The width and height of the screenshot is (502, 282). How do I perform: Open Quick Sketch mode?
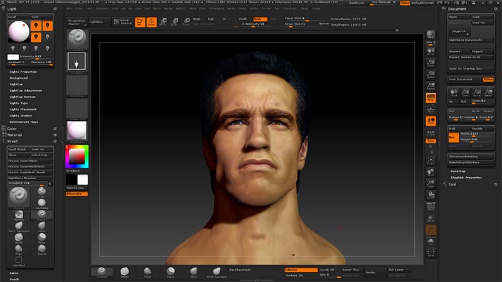pyautogui.click(x=123, y=22)
